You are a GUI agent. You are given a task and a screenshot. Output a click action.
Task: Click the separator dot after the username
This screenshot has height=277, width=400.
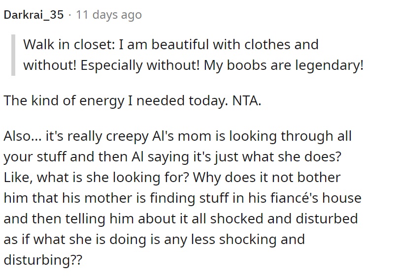coord(70,15)
